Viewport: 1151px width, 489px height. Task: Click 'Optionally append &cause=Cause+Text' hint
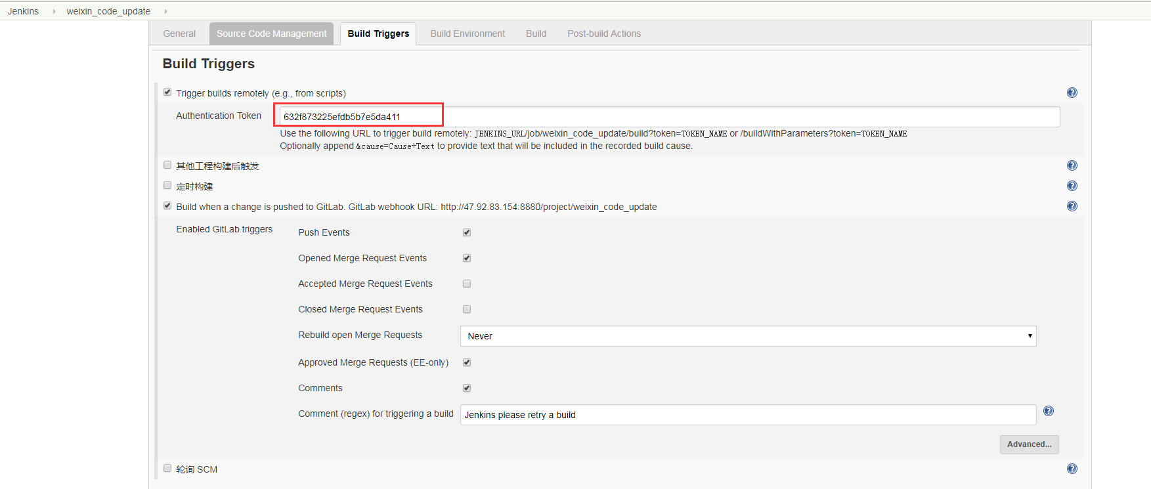point(486,146)
